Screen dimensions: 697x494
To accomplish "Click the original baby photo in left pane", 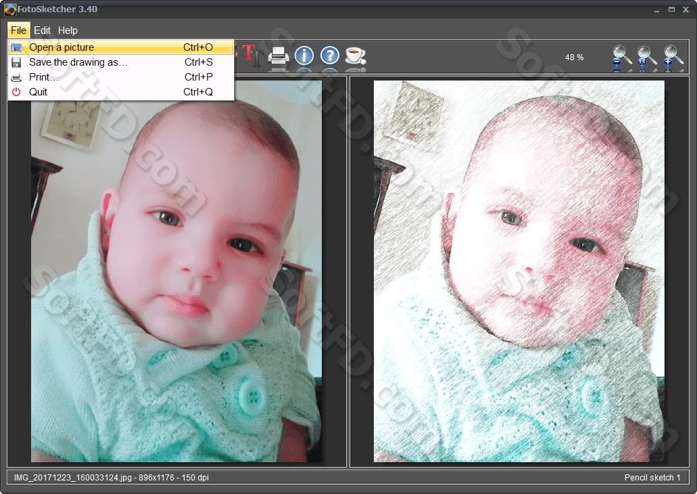I will pyautogui.click(x=176, y=271).
